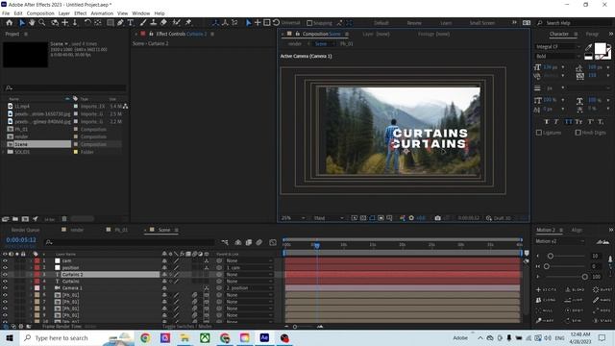Open File Explorer from the taskbar
Viewport: 615px width, 346px height.
coord(184,337)
